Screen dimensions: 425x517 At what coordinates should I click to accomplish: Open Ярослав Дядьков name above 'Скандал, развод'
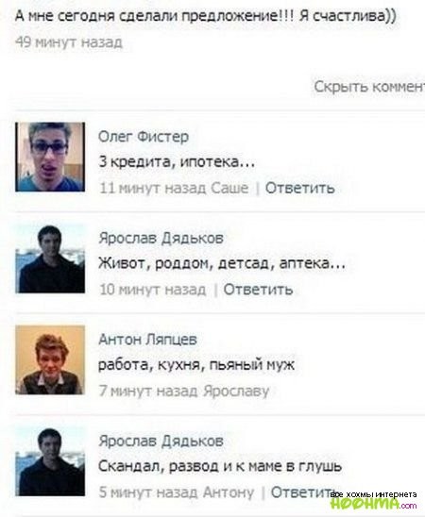[161, 441]
